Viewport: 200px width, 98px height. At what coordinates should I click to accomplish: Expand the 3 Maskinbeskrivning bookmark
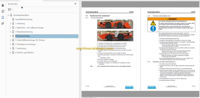[10, 32]
